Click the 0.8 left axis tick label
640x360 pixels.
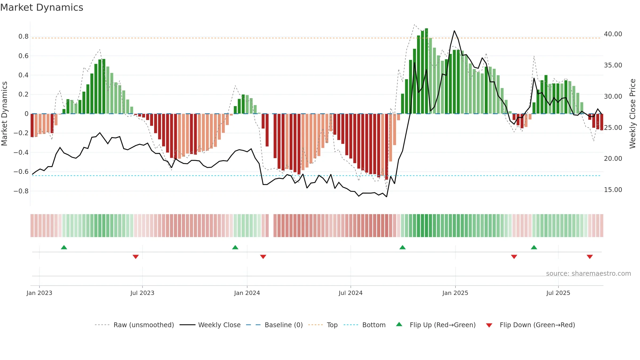click(23, 37)
